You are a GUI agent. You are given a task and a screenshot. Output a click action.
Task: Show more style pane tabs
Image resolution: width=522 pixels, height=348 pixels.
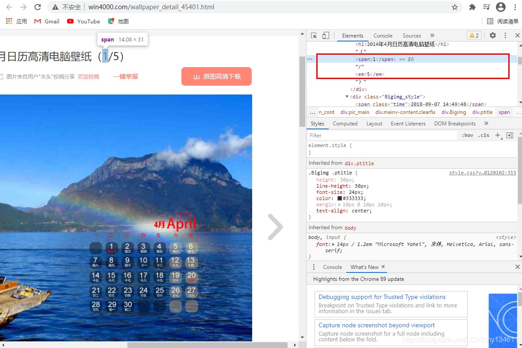pyautogui.click(x=486, y=123)
